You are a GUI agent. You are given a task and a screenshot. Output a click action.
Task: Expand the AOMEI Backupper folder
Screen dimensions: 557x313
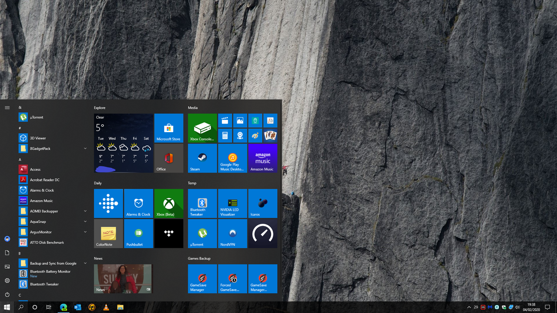(85, 211)
